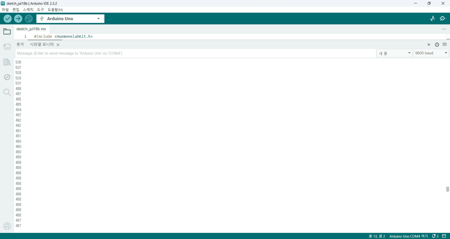Open the Search panel in the sidebar
Viewport: 450px width, 239px height.
(7, 92)
